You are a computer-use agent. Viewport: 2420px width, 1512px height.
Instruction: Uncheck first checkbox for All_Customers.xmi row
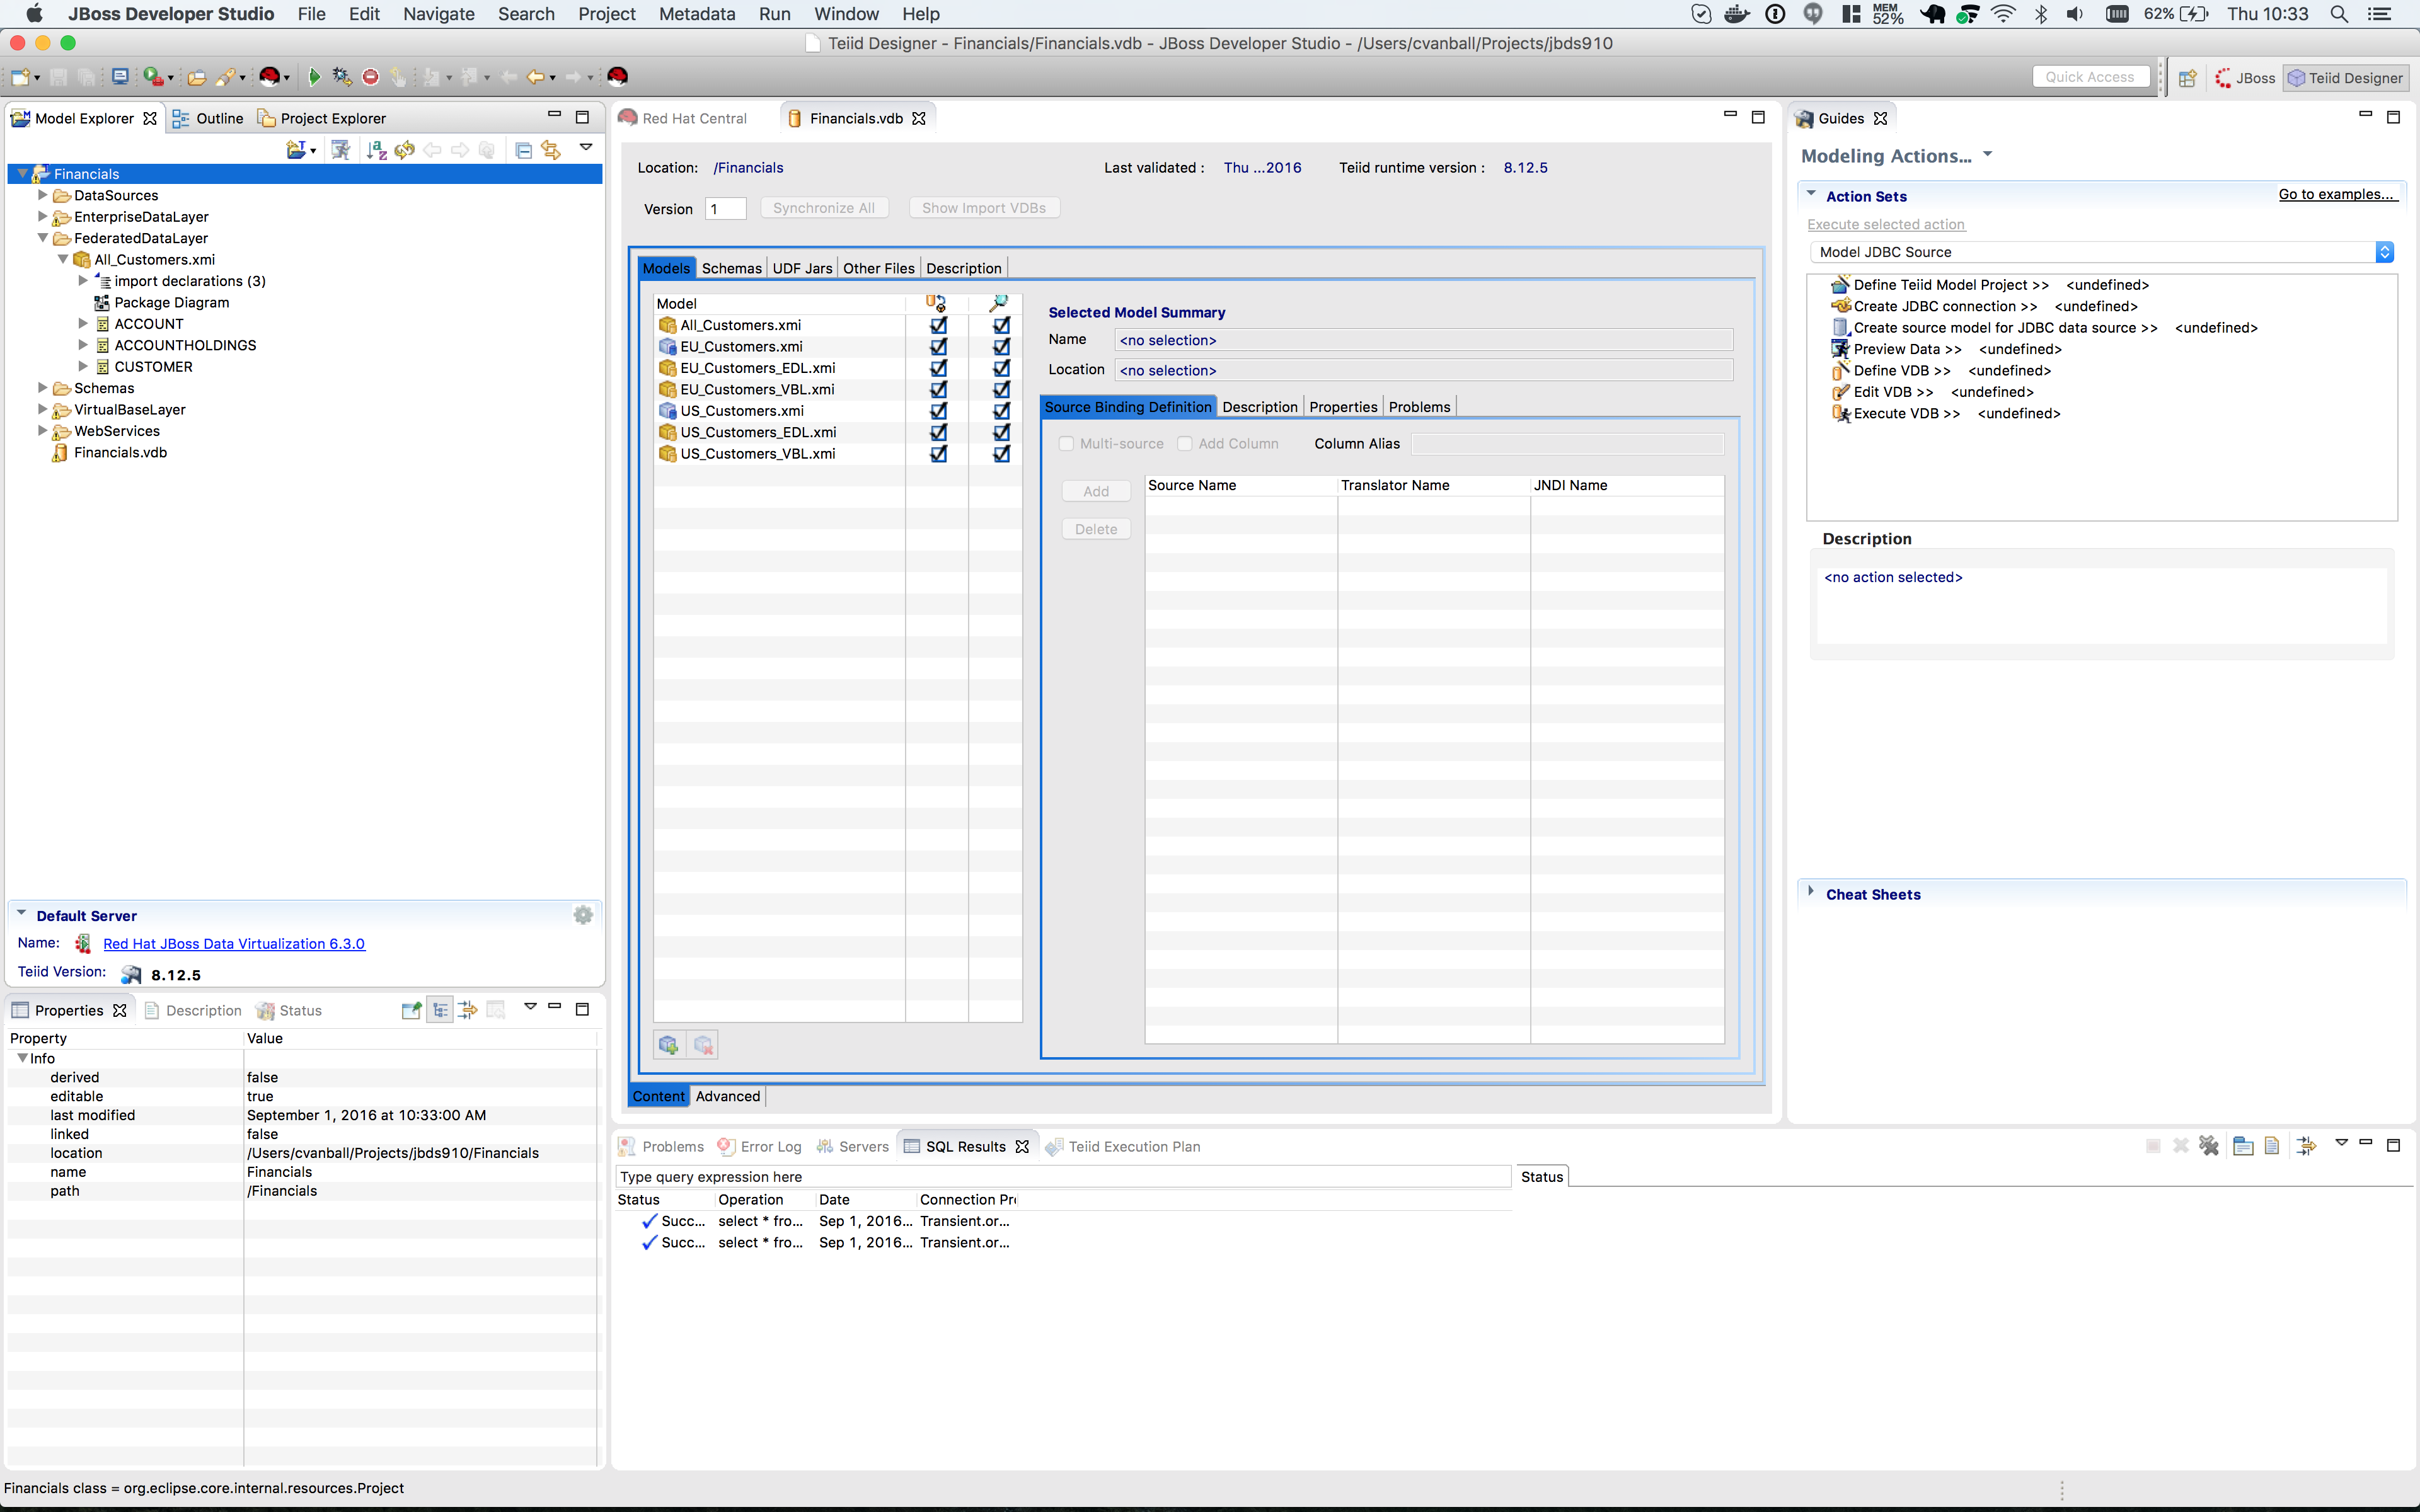pyautogui.click(x=938, y=325)
